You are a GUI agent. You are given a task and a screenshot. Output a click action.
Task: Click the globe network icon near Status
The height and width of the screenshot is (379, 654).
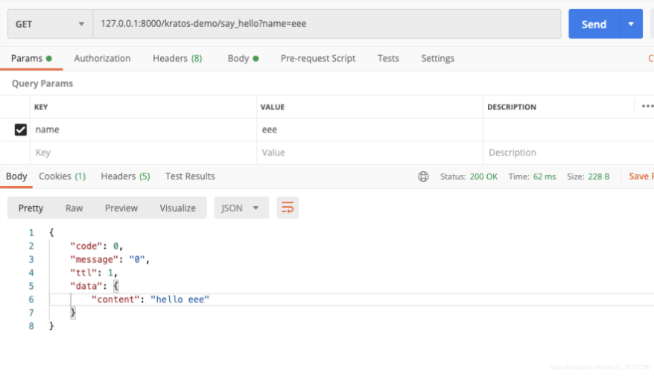423,176
